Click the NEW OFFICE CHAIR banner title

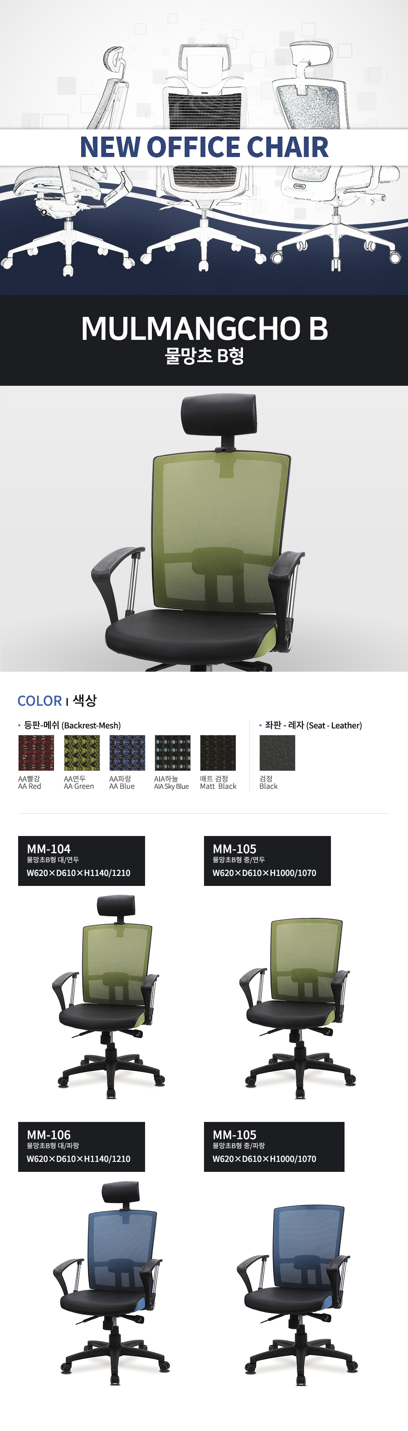(204, 147)
